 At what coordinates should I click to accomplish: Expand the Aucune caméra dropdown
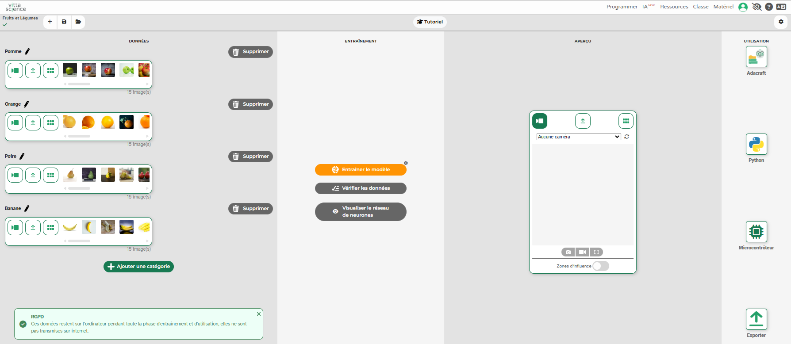click(578, 137)
